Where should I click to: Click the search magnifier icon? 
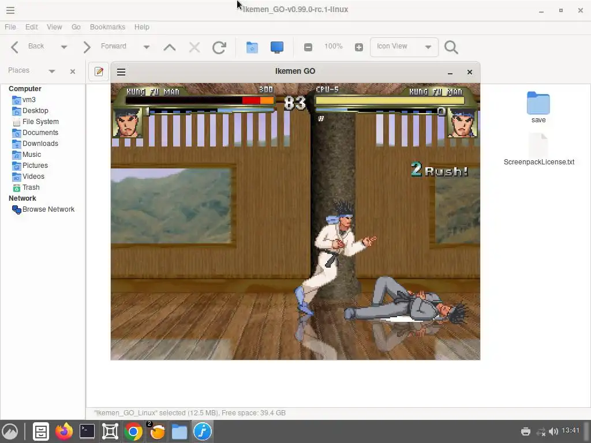click(x=451, y=47)
